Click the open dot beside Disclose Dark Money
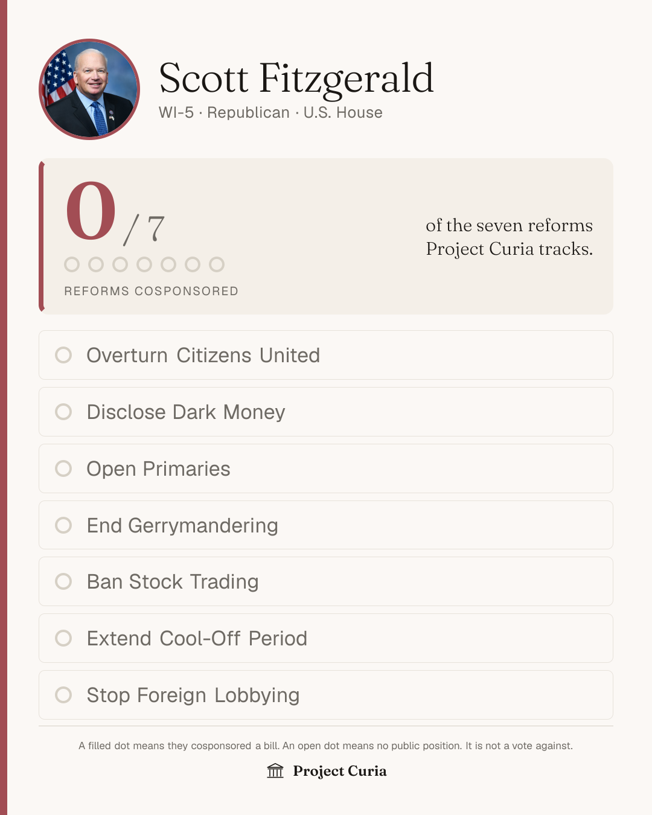Screen dimensions: 652x815 [x=63, y=412]
